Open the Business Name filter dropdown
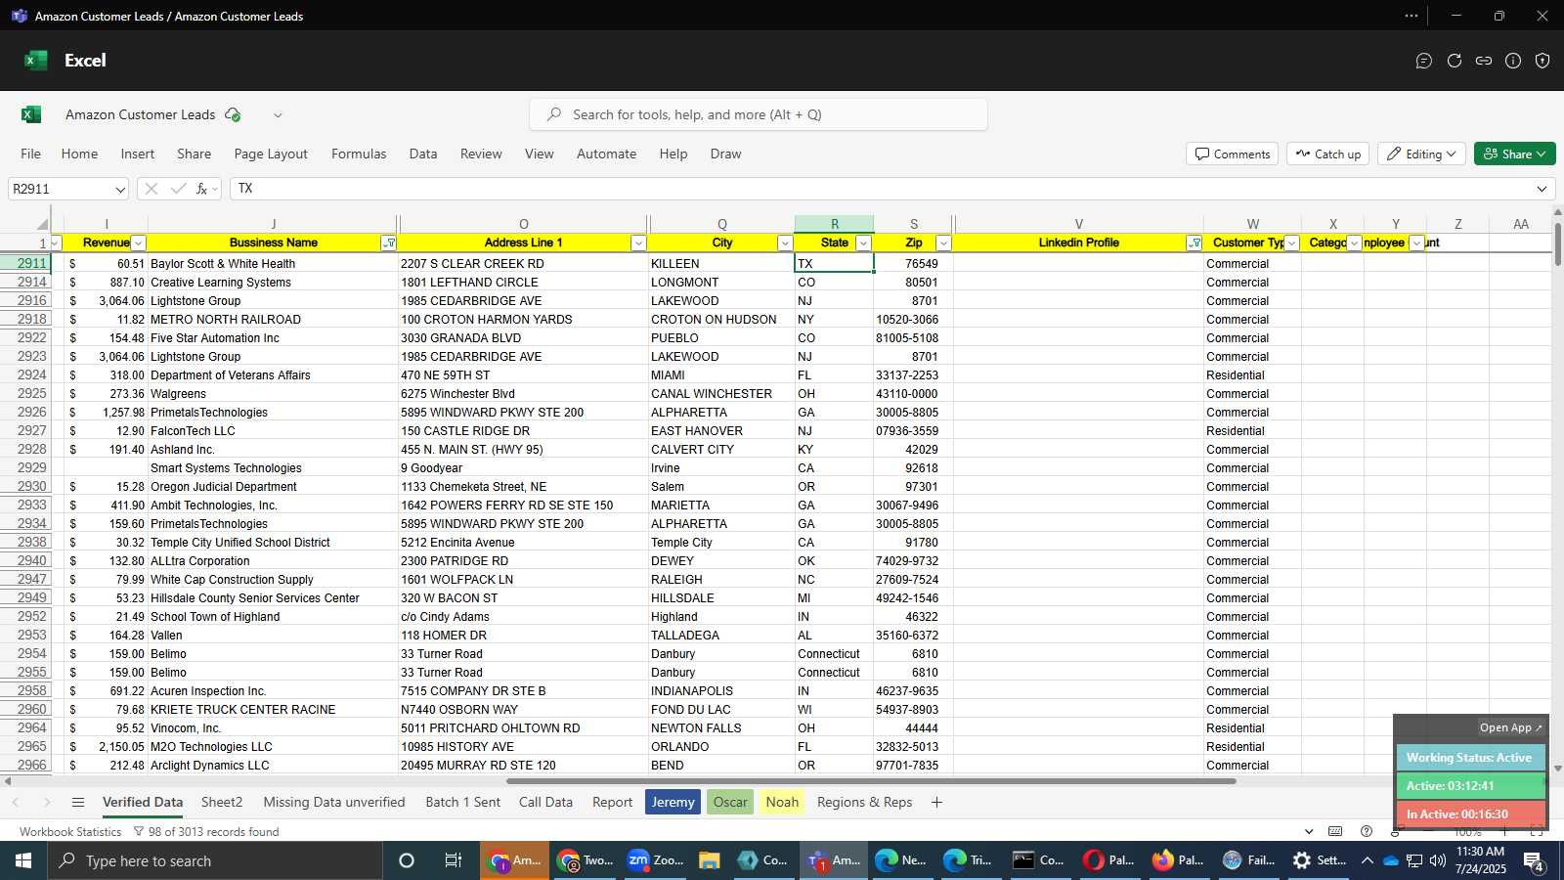Image resolution: width=1564 pixels, height=880 pixels. click(389, 242)
